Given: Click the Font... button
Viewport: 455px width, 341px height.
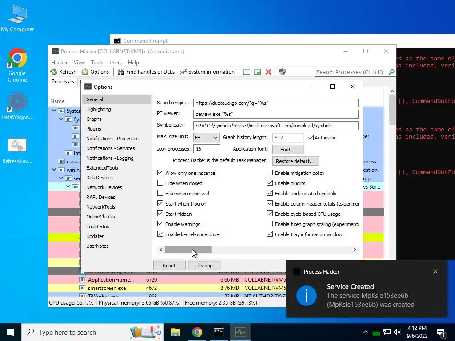Looking at the screenshot, I should tap(288, 150).
